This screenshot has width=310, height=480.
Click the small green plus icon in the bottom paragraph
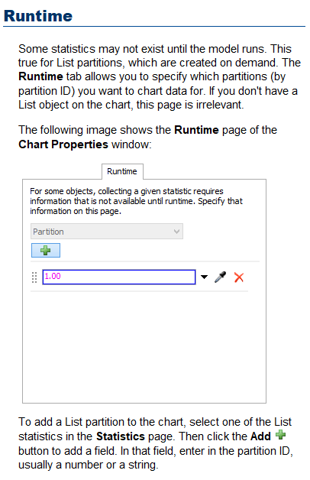pyautogui.click(x=280, y=435)
